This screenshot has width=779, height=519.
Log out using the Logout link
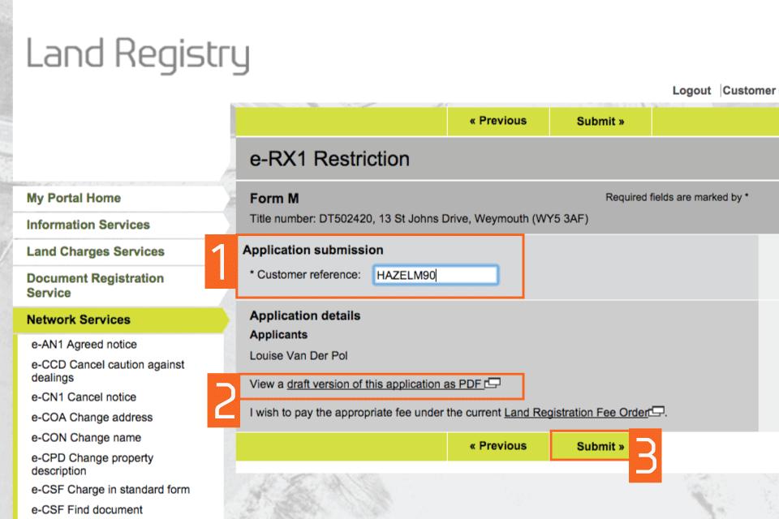(691, 91)
